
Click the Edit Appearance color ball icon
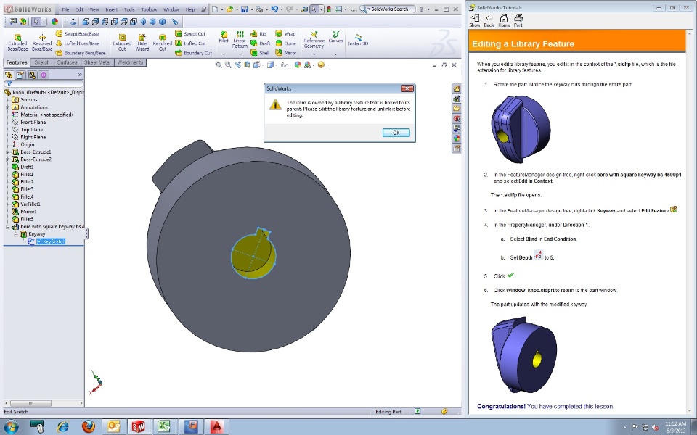point(298,65)
